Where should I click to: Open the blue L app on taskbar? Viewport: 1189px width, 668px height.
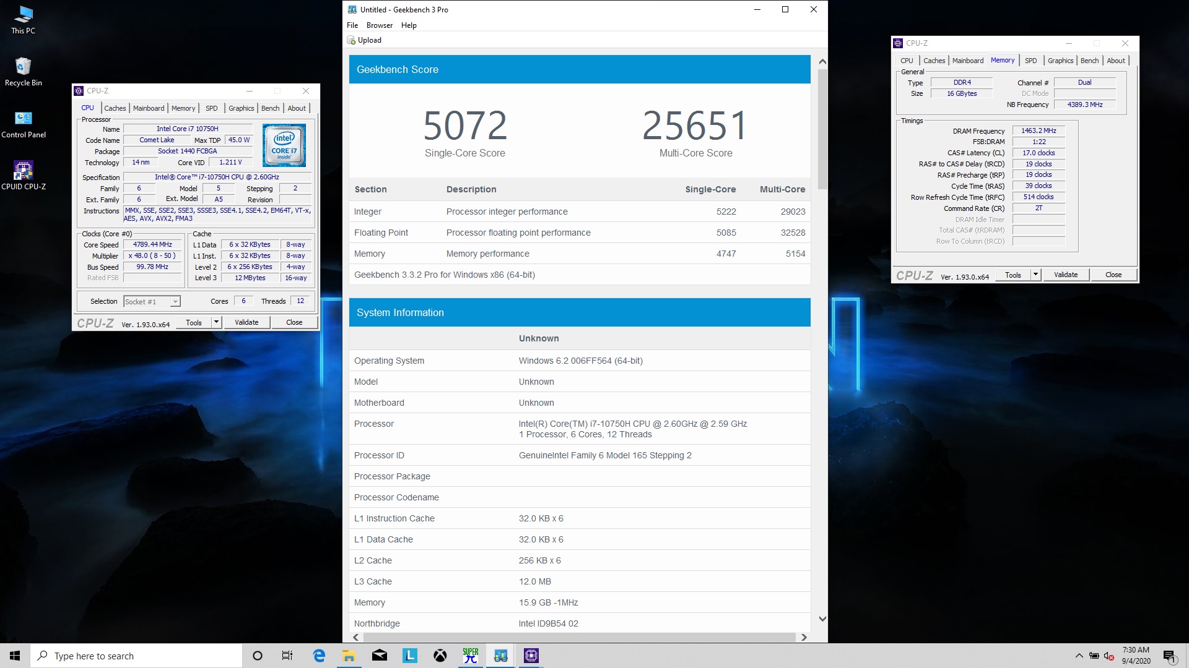click(410, 656)
